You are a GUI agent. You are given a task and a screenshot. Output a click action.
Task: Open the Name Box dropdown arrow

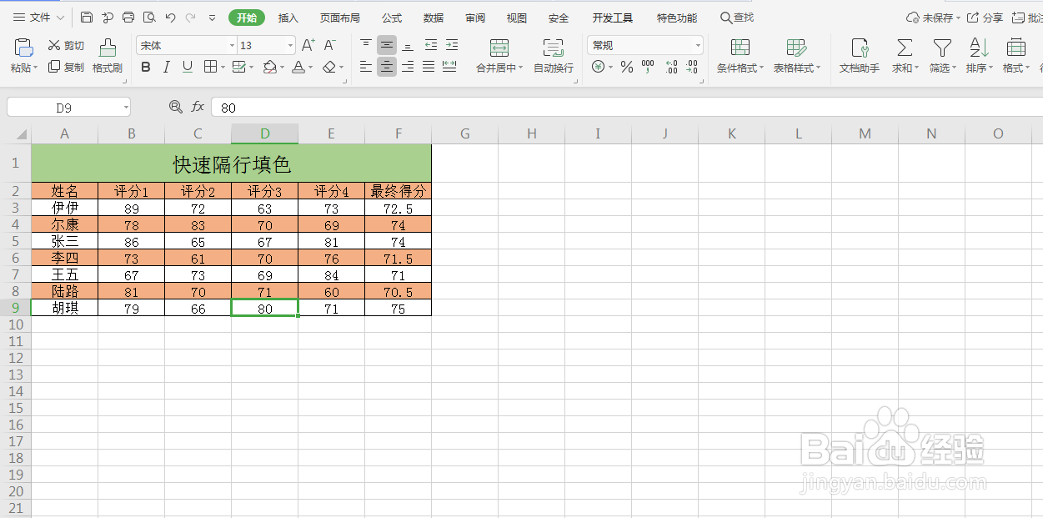tap(125, 108)
